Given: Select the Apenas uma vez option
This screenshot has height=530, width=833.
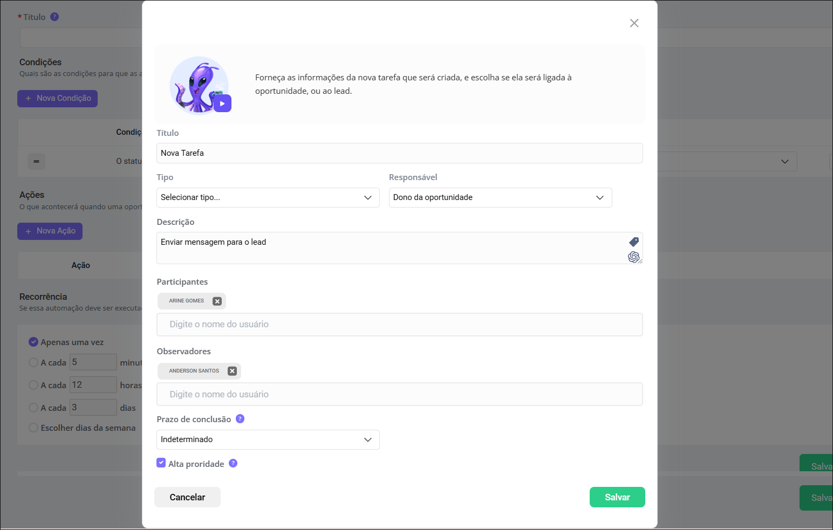Looking at the screenshot, I should point(33,342).
